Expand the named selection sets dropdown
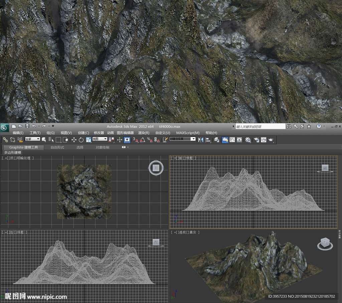Screen dimensions: 342x303 tap(193, 139)
